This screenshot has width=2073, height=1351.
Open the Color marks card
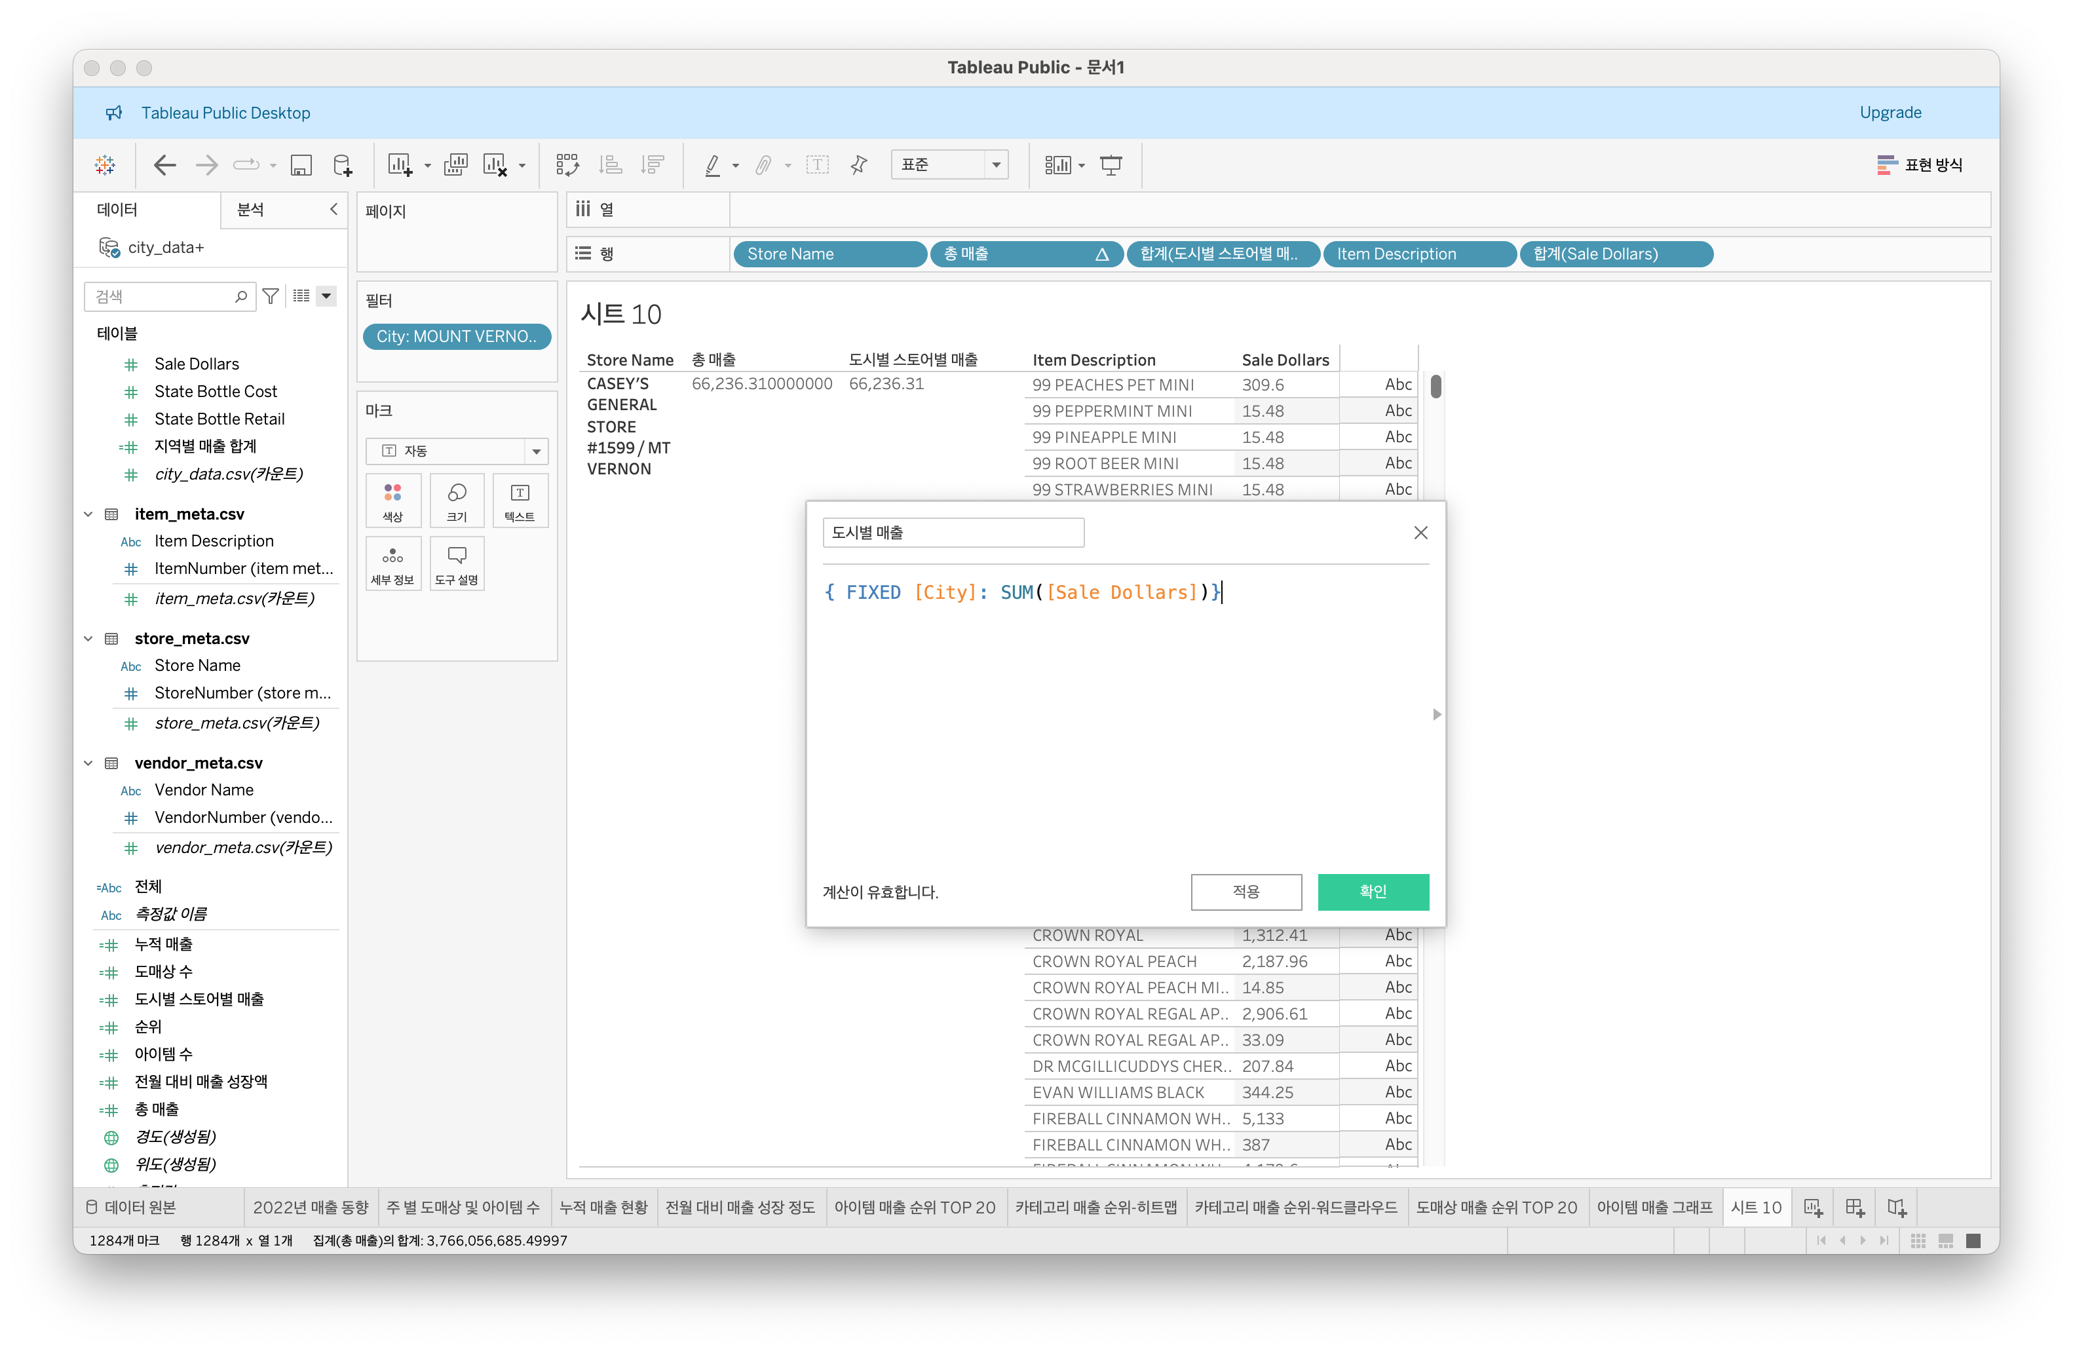393,501
